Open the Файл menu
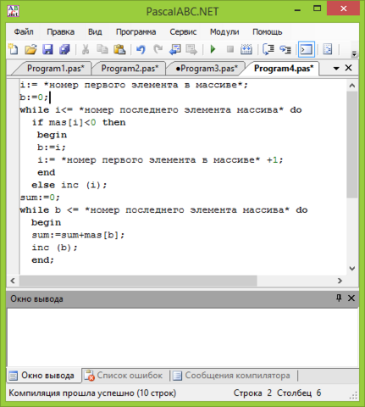This screenshot has height=407, width=365. coord(24,32)
